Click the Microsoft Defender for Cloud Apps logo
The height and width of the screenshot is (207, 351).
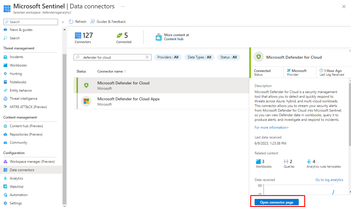coord(86,101)
